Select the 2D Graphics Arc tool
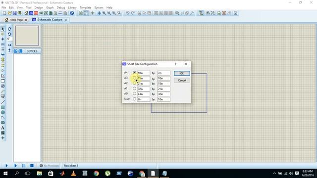Screen dimensions: 317x178 (2, 118)
